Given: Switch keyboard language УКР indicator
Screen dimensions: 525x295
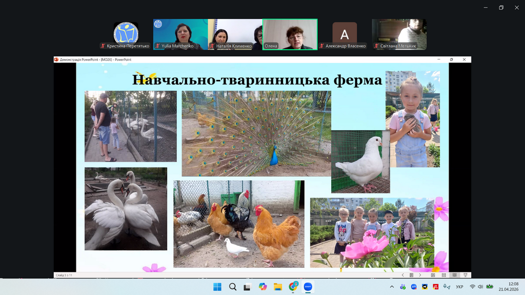Looking at the screenshot, I should 460,287.
